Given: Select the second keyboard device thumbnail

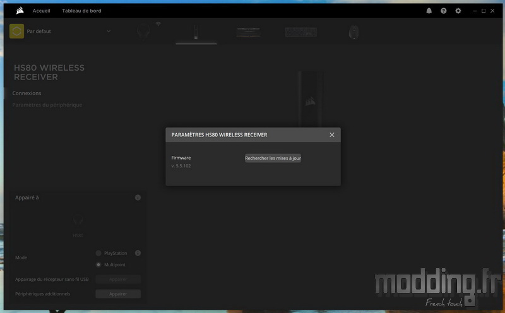Looking at the screenshot, I should [x=301, y=32].
